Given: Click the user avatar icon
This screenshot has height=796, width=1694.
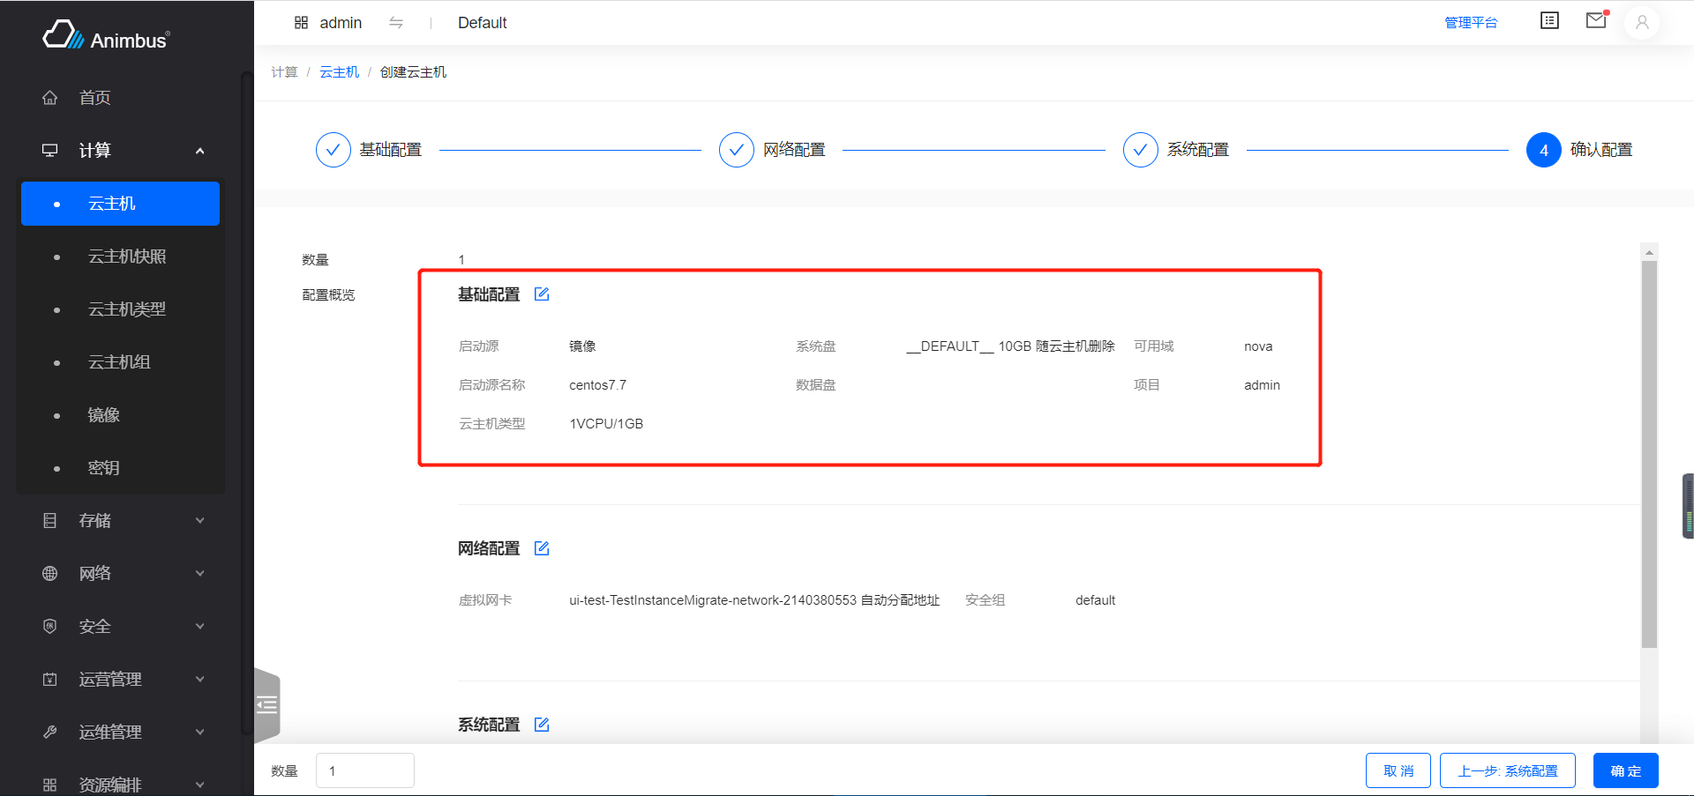Looking at the screenshot, I should pos(1642,23).
